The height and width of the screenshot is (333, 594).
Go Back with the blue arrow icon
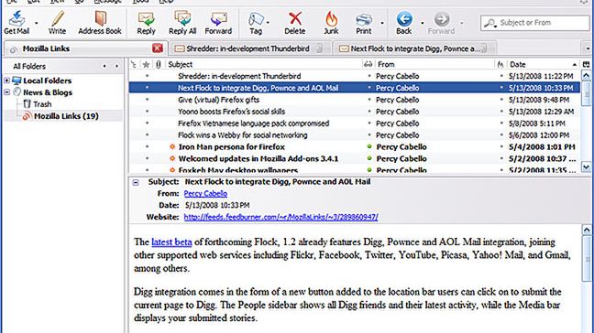(x=404, y=18)
